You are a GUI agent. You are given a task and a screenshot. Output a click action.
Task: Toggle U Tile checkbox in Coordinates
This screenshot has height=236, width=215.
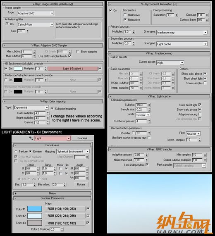coord(66,168)
